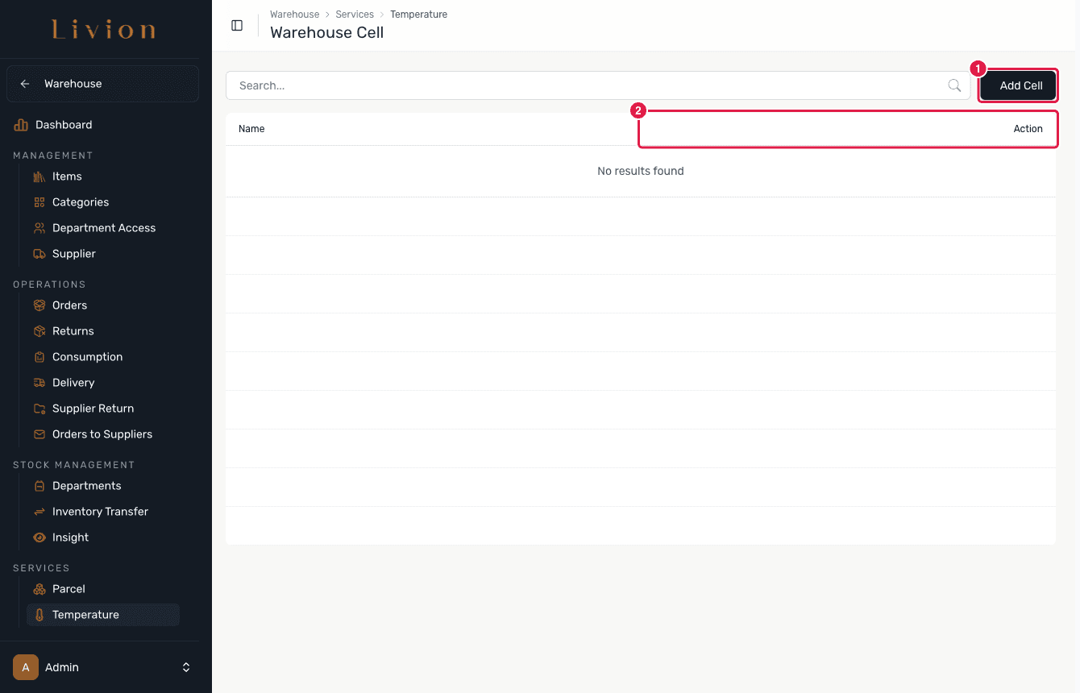Click the Name column header
The height and width of the screenshot is (693, 1080).
(251, 129)
